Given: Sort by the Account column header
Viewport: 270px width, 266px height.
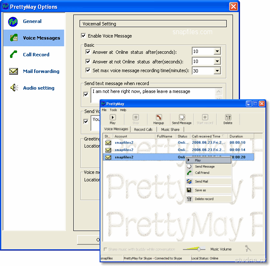Looking at the screenshot, I should click(x=134, y=136).
